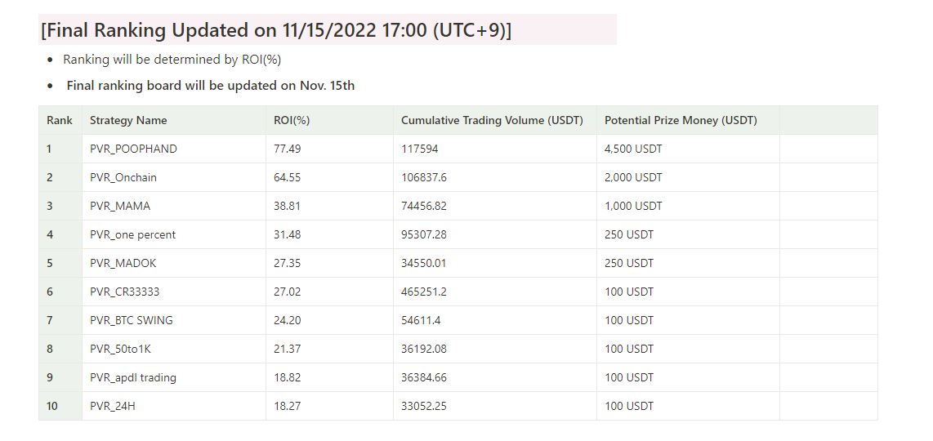Select the PVR_MAMA row name
The height and width of the screenshot is (441, 933).
coord(119,206)
